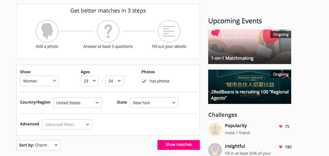Open the Sort by Charm dropdown
The width and height of the screenshot is (329, 156).
pos(38,145)
